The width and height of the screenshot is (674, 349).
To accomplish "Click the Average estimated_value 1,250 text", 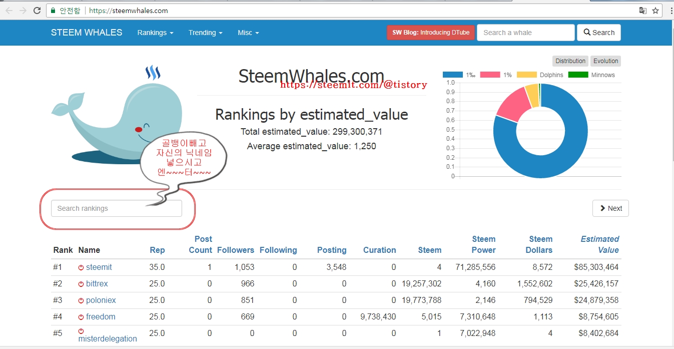I will (311, 146).
